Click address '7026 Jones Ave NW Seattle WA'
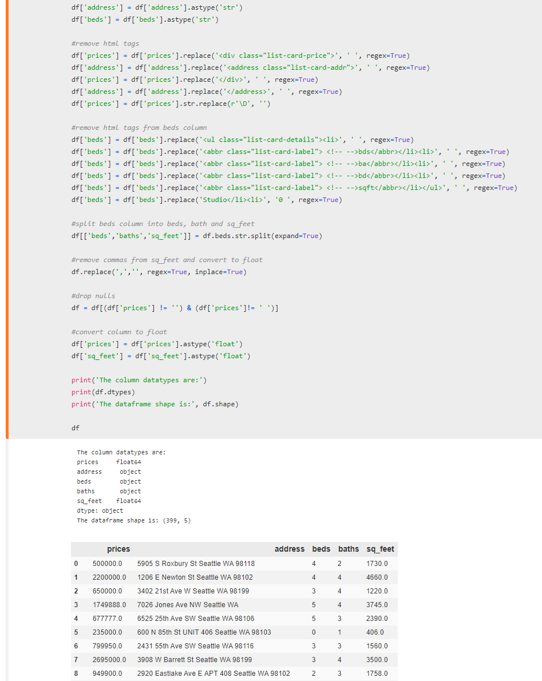The height and width of the screenshot is (681, 542). click(188, 605)
